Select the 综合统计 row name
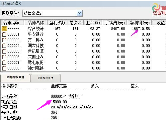This screenshot has width=166, height=120. [x=36, y=29]
